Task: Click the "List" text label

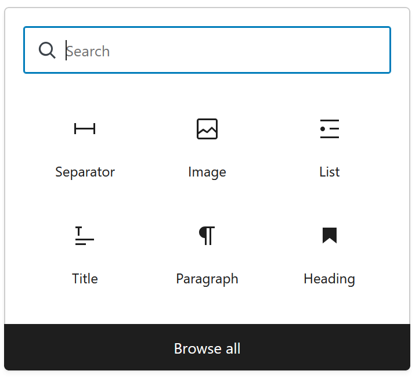Action: tap(329, 172)
